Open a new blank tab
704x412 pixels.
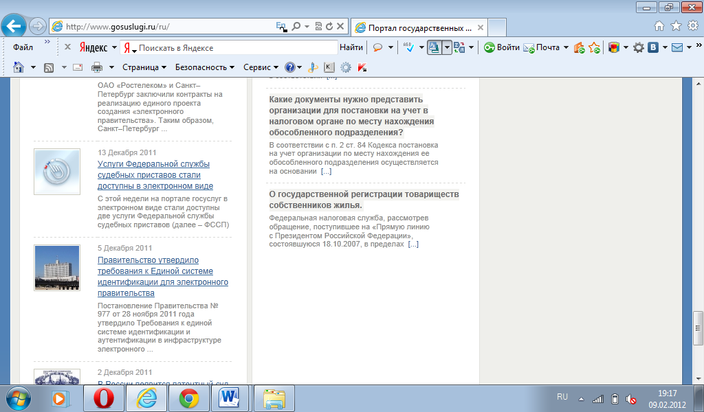click(497, 27)
